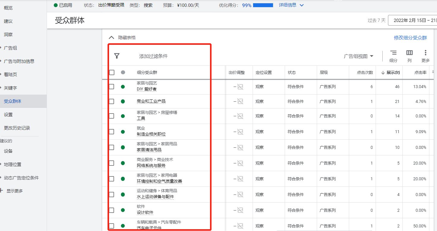Open the DIY 爱好者 audience link
Screen dimensions: 437x231
[x=147, y=89]
